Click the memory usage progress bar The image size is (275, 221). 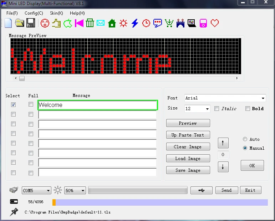pyautogui.click(x=160, y=202)
